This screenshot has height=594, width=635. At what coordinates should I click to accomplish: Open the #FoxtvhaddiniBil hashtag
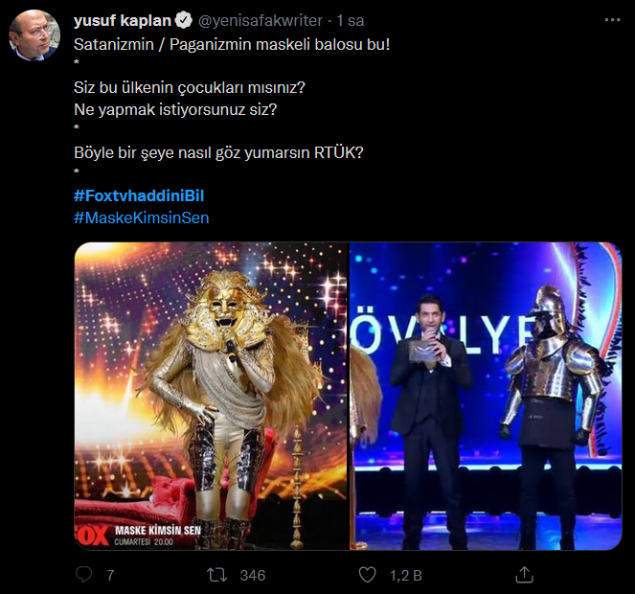(x=139, y=195)
